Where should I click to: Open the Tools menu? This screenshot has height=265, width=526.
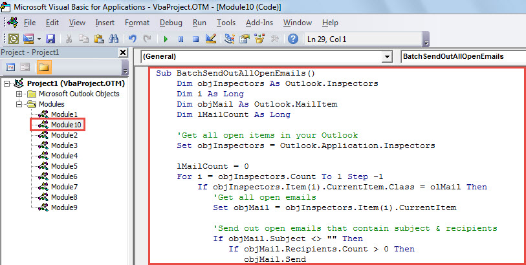pos(226,23)
